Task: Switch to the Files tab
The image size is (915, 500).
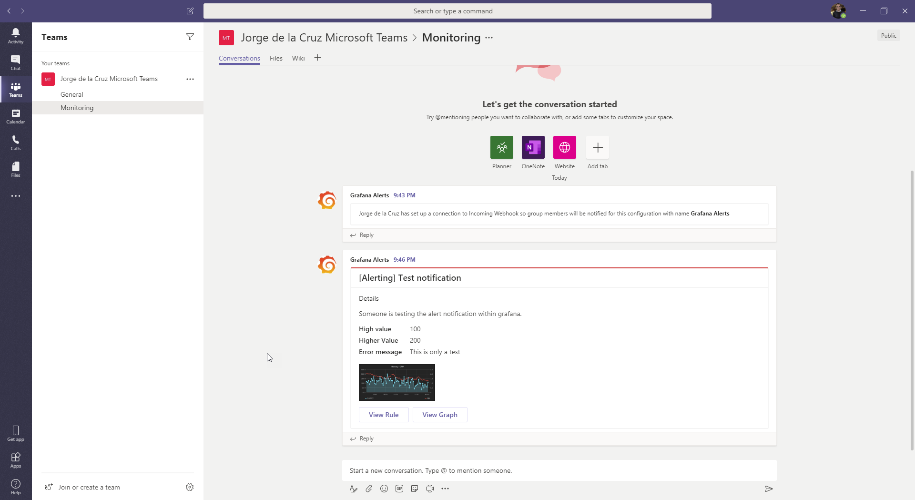Action: click(x=276, y=58)
